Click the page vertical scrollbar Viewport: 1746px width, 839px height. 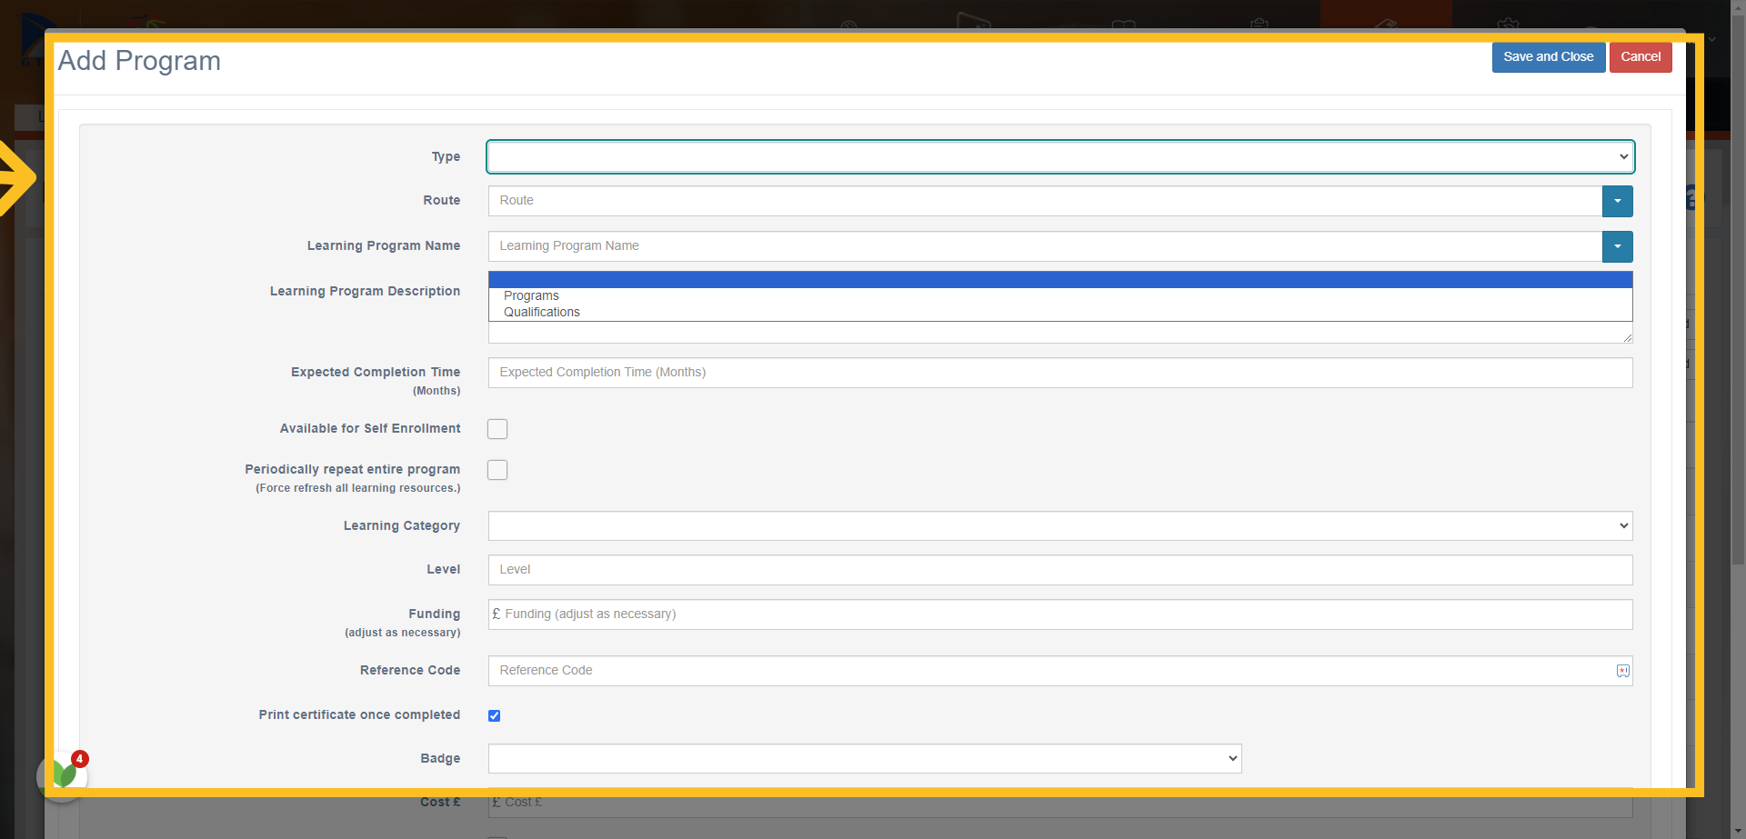(x=1738, y=282)
